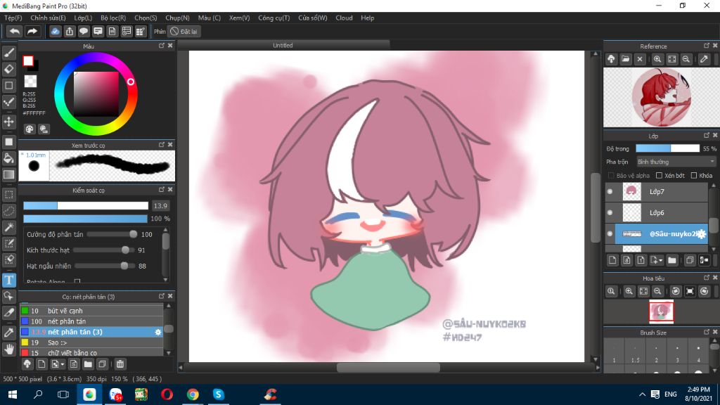Open the Pha trộn blend mode dropdown
720x405 pixels.
click(676, 162)
